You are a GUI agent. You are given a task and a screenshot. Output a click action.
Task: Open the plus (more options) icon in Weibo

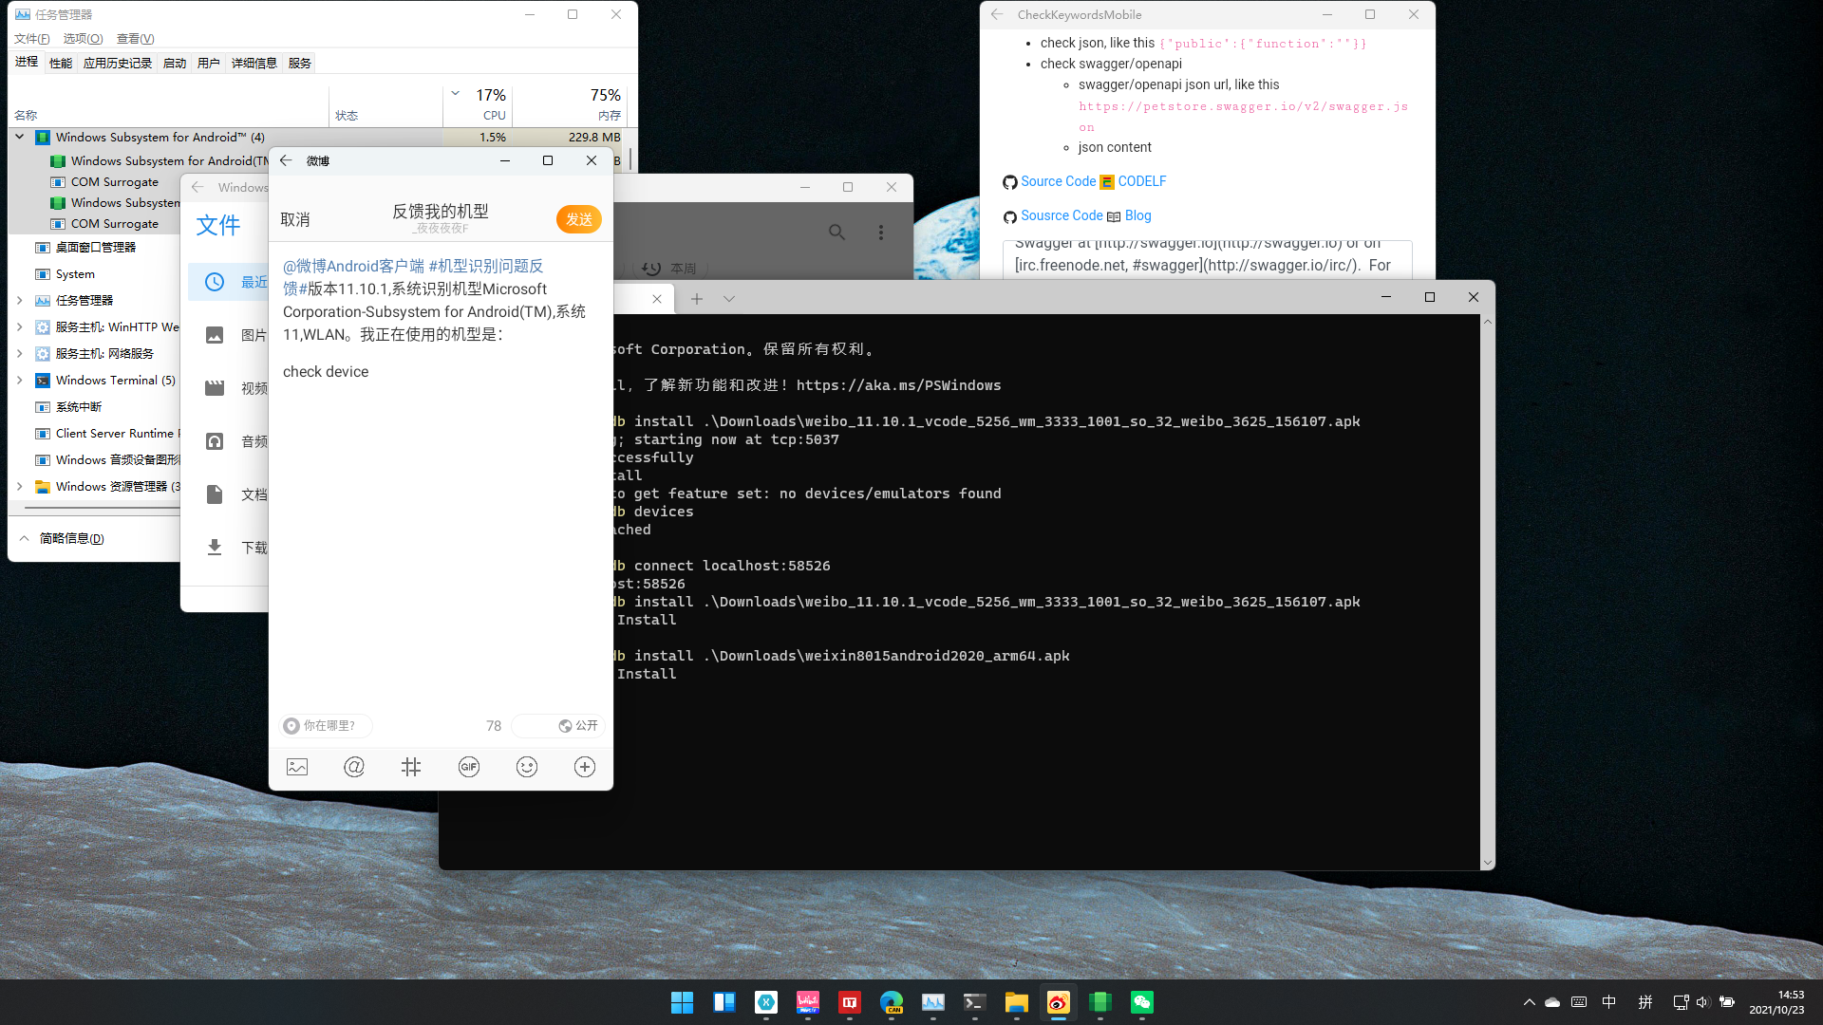pyautogui.click(x=585, y=767)
